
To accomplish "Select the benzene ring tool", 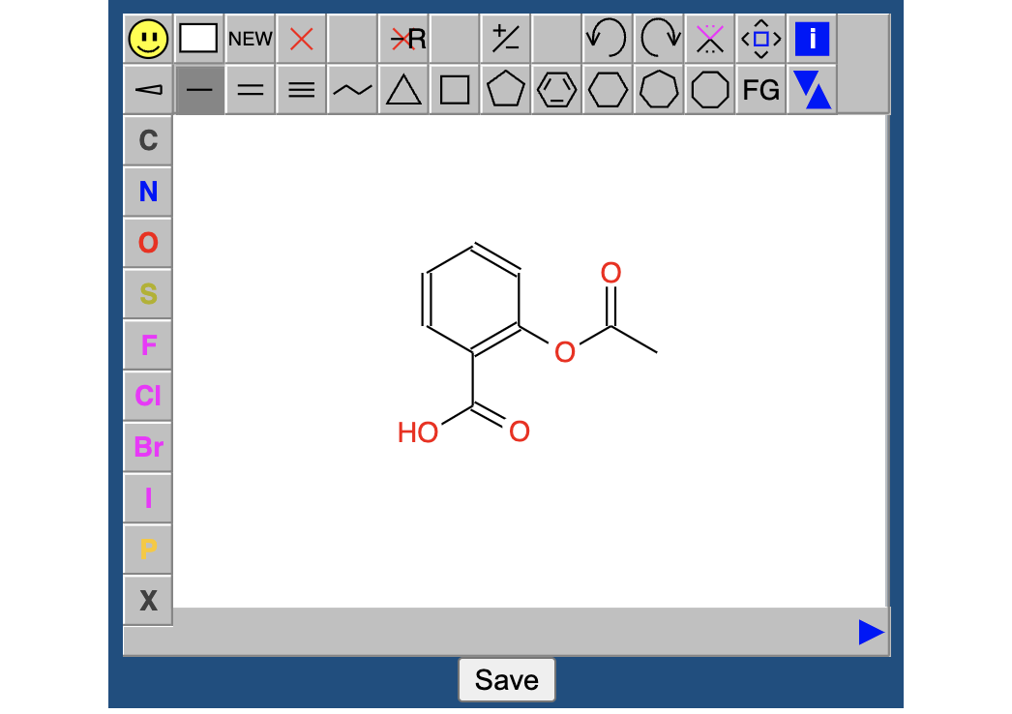I will (x=556, y=91).
